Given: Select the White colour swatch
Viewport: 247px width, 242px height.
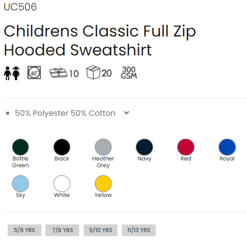Looking at the screenshot, I should click(62, 183).
